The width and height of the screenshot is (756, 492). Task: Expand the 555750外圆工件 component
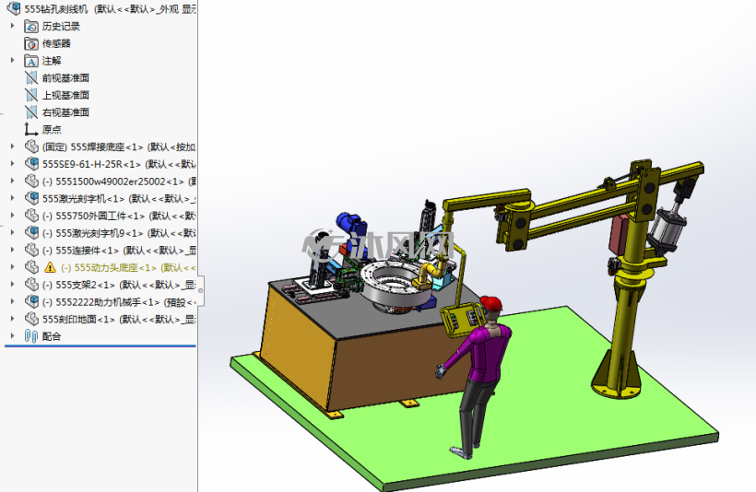click(13, 215)
